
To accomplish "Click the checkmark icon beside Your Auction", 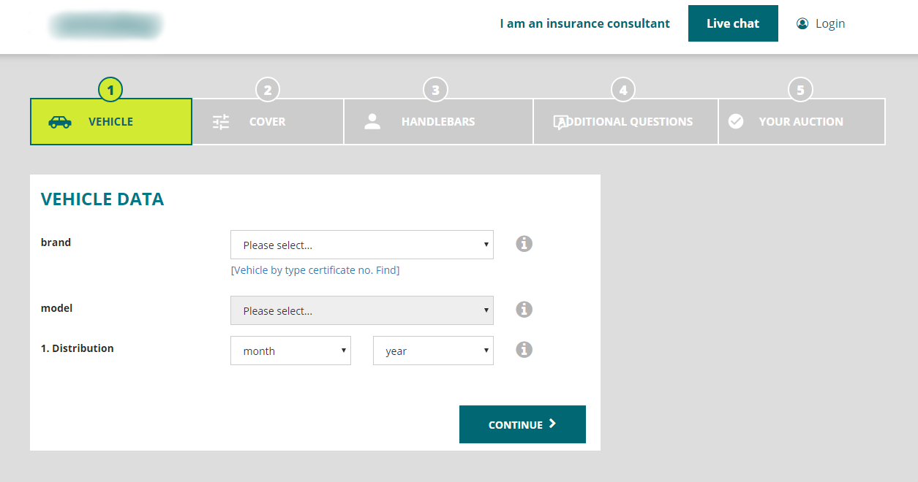I will point(736,122).
